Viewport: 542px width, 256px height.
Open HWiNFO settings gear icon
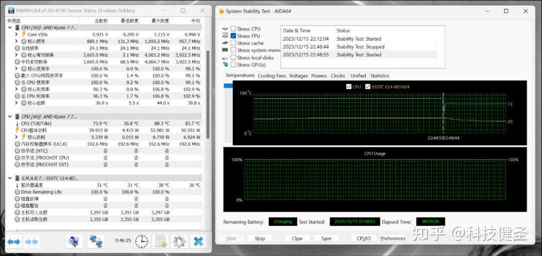(179, 241)
